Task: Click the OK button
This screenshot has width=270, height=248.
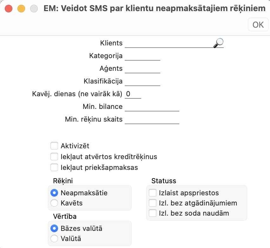Action: pyautogui.click(x=258, y=25)
